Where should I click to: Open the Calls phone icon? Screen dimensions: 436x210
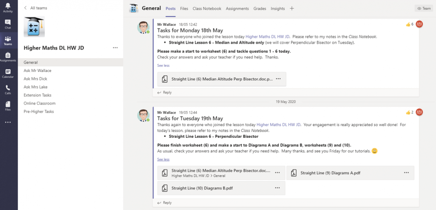(x=8, y=88)
